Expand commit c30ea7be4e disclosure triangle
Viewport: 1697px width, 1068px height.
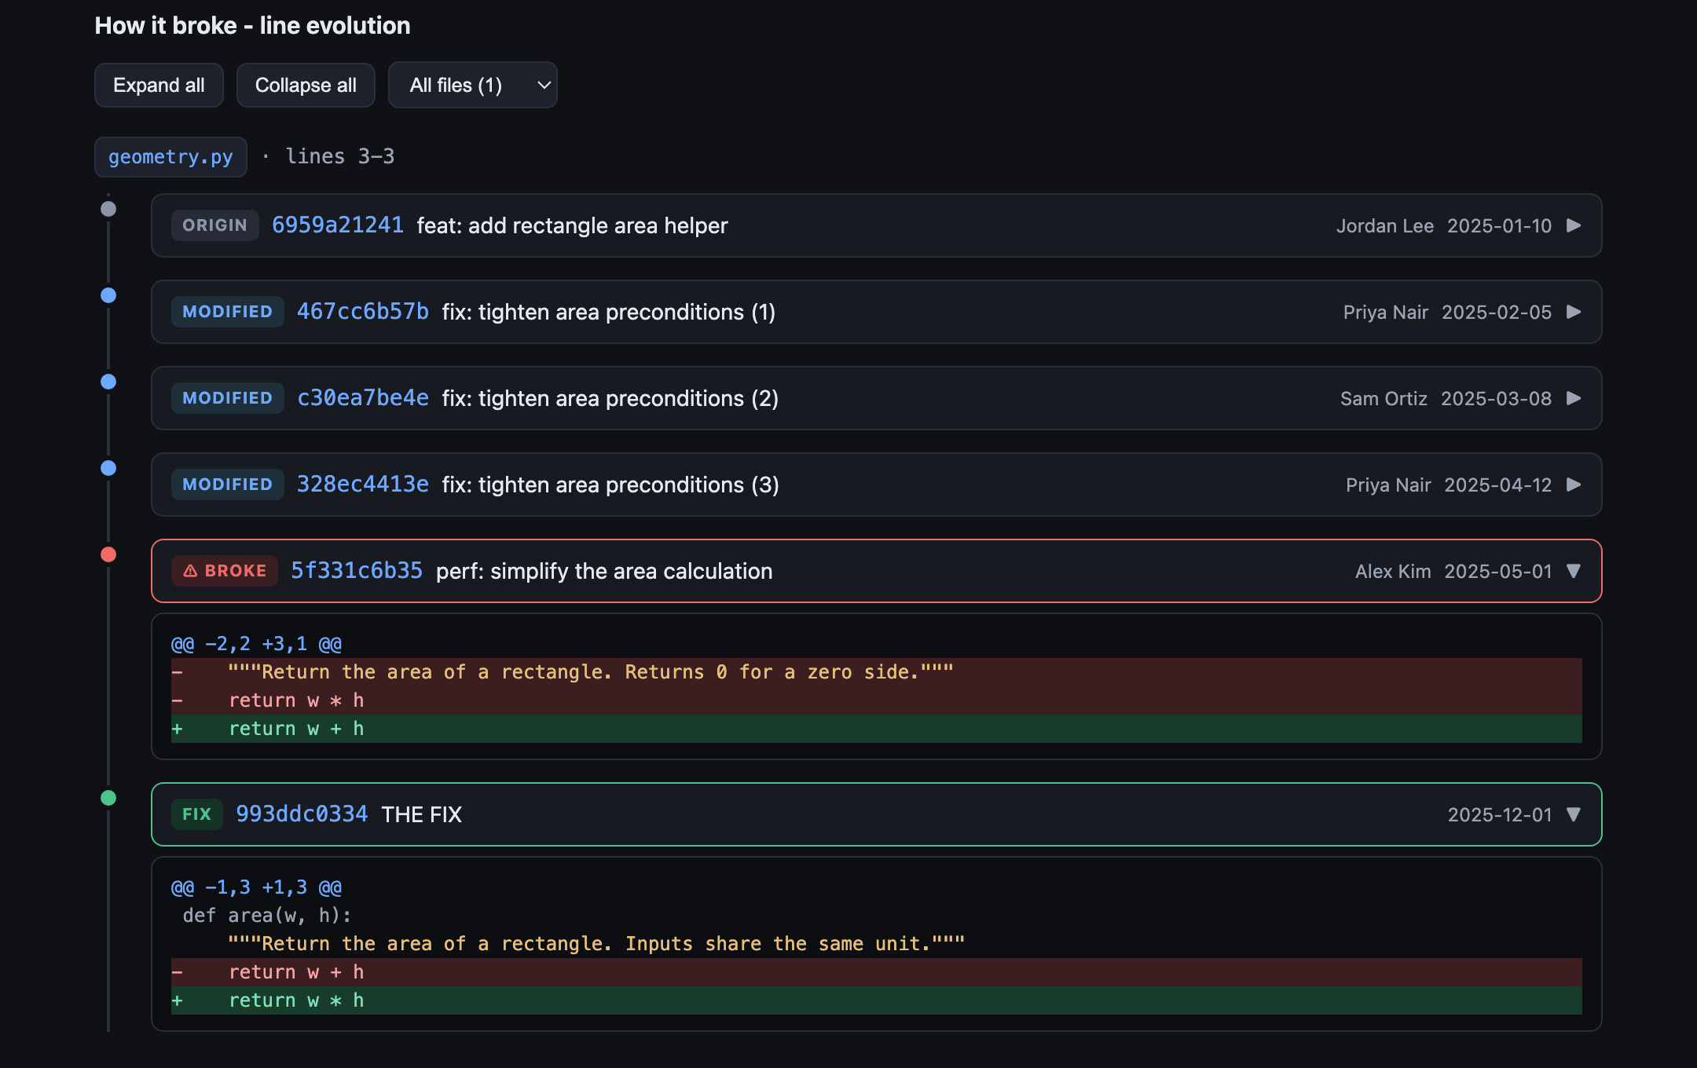click(x=1574, y=398)
